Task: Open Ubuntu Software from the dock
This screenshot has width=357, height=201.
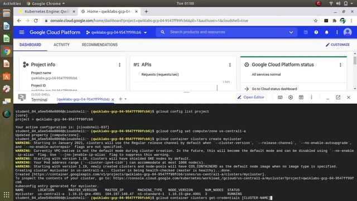Action: 6,76
